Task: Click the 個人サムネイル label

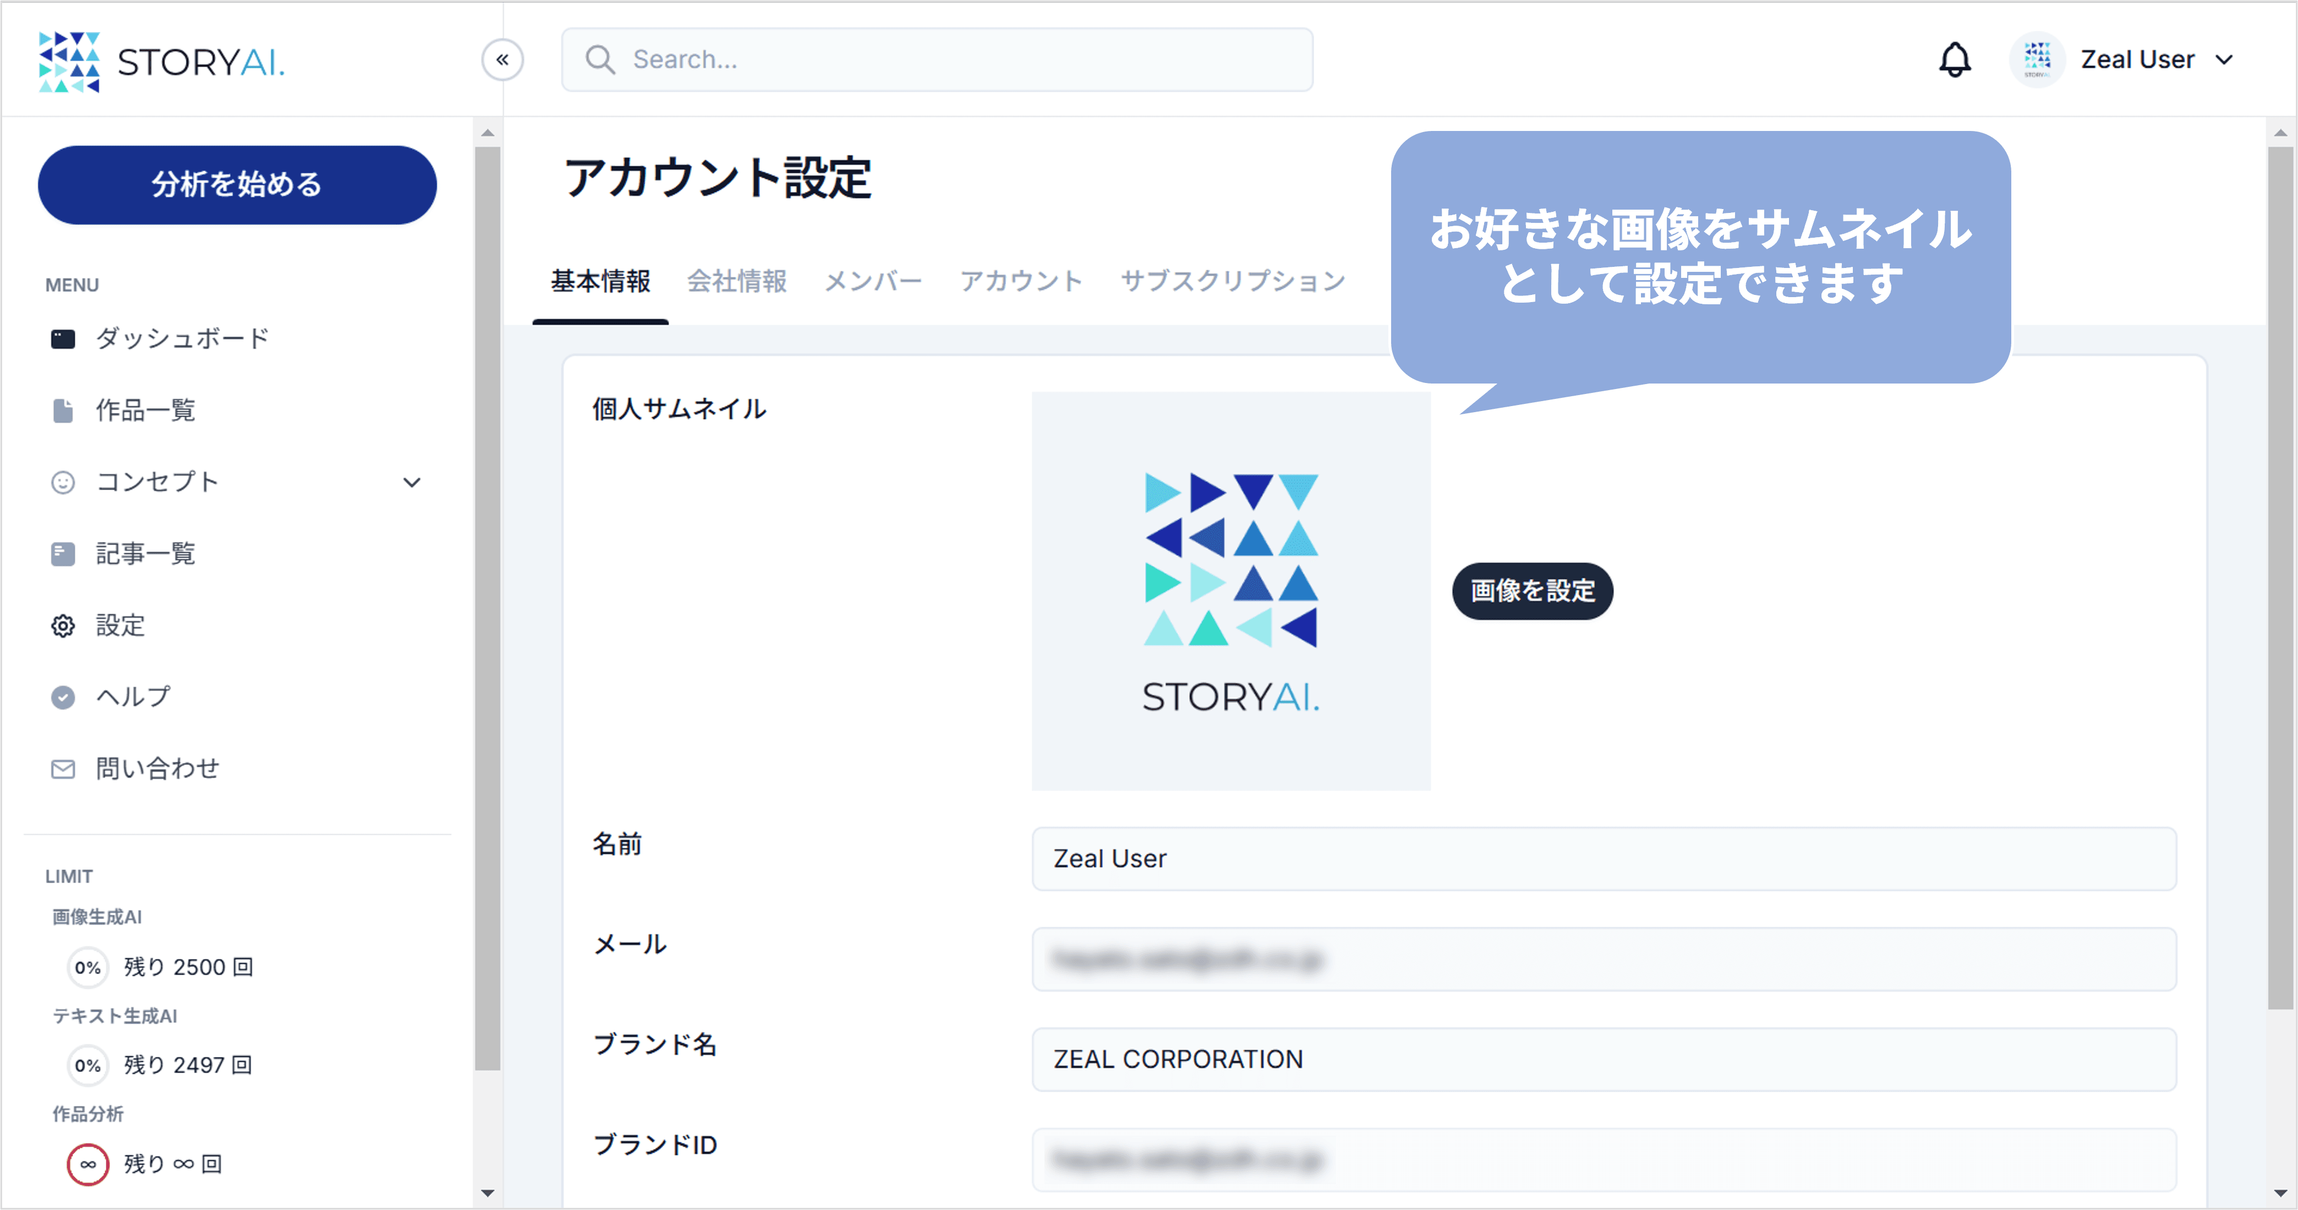Action: coord(679,409)
